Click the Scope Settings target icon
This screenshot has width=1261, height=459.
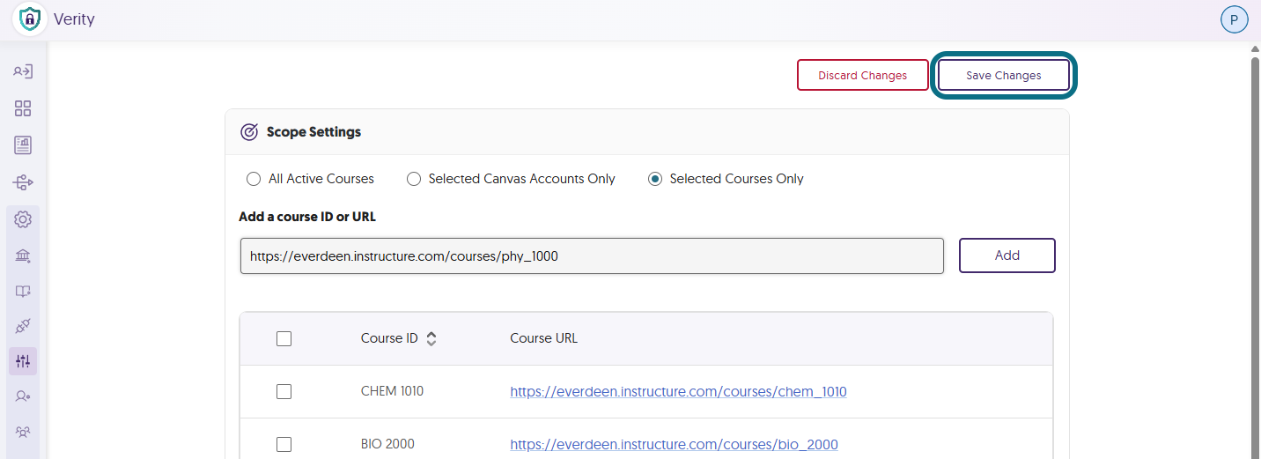click(249, 132)
